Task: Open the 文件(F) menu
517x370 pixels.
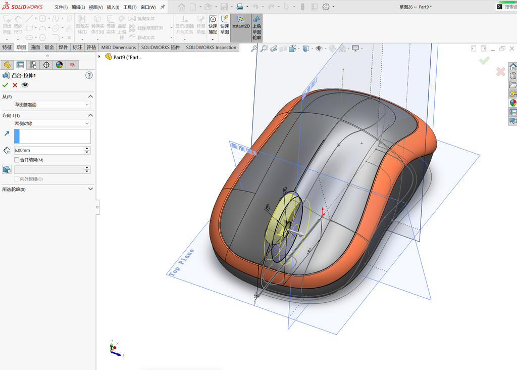Action: tap(61, 7)
